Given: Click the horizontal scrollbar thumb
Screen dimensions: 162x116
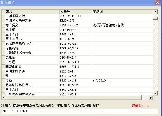Looking at the screenshot, I should click(x=74, y=98).
